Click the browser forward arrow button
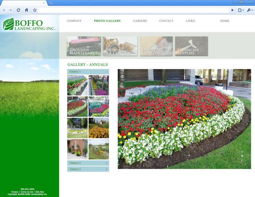255x197 pixels. (x=11, y=10)
